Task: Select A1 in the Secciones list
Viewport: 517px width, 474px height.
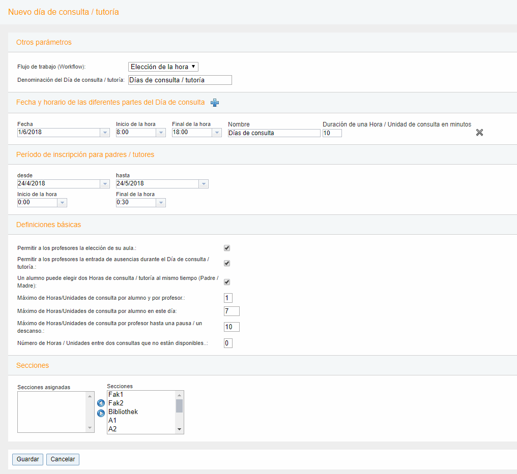Action: click(141, 420)
